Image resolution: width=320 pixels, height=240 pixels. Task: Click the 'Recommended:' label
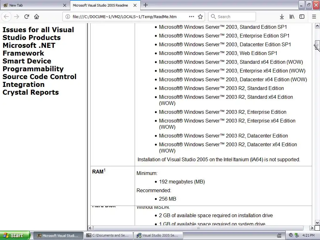pos(154,190)
